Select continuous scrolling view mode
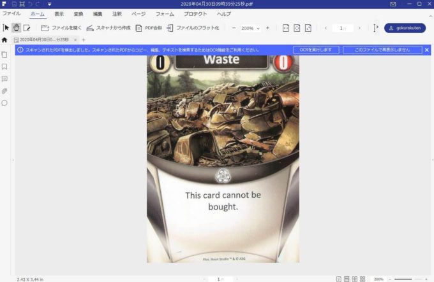 click(x=347, y=279)
